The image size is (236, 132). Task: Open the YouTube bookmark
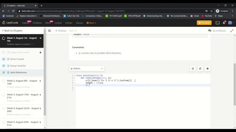[206, 16]
